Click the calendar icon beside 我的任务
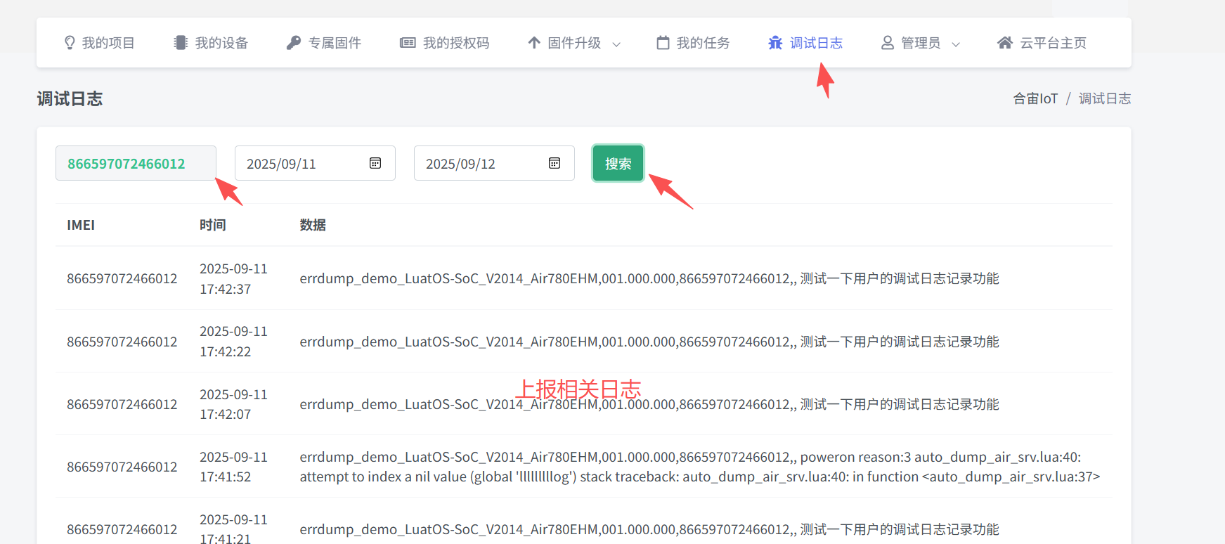The height and width of the screenshot is (544, 1225). (x=663, y=43)
